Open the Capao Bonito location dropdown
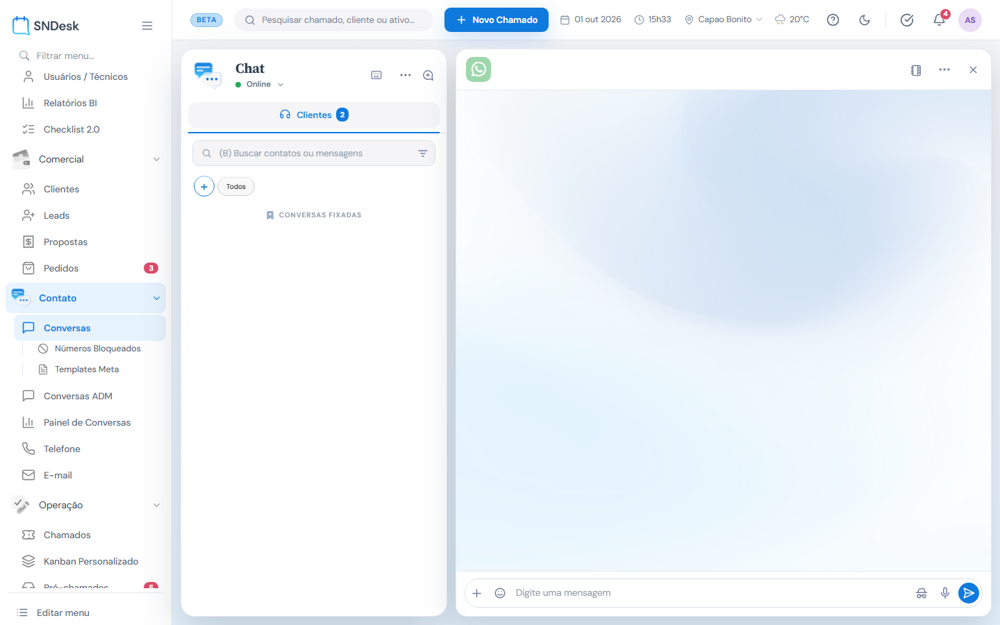The width and height of the screenshot is (1000, 625). point(724,20)
